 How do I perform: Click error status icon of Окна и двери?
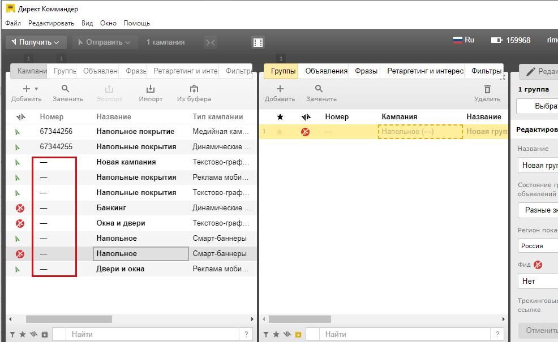point(20,223)
